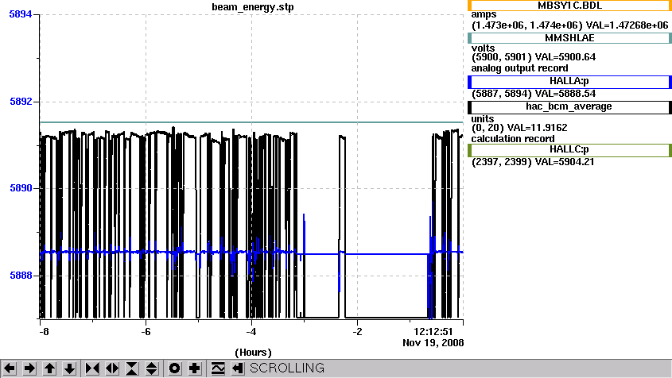Click the beam_energy.stp graph title
672x378 pixels.
point(253,7)
